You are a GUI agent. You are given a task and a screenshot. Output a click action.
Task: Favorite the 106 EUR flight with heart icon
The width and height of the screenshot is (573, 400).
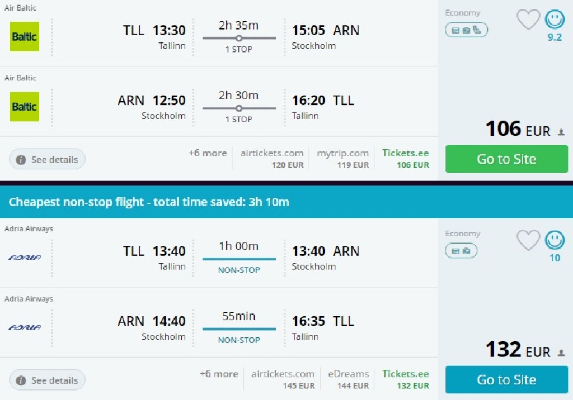click(x=528, y=20)
